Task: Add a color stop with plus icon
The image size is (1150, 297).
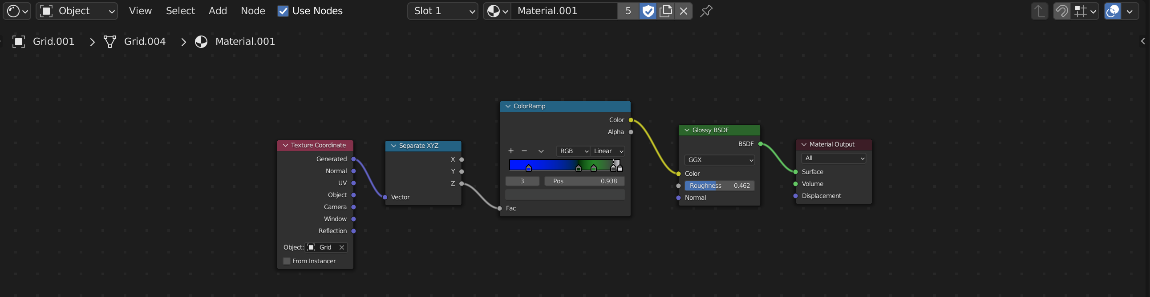Action: point(511,151)
